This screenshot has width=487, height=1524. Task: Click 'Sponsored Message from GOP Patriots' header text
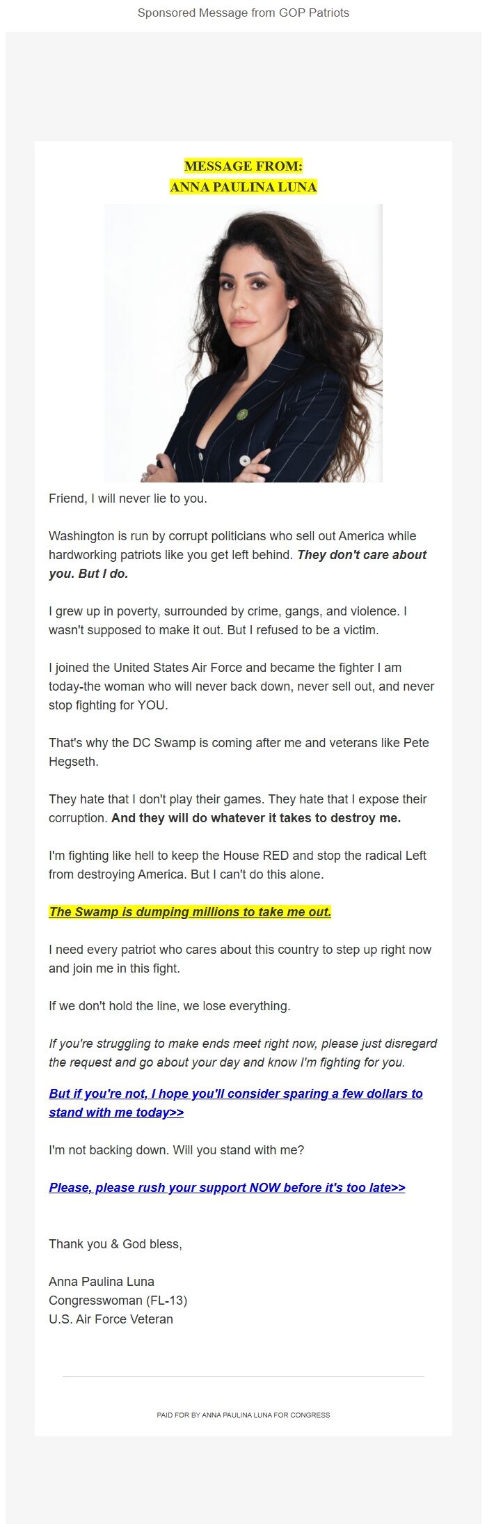coord(243,13)
